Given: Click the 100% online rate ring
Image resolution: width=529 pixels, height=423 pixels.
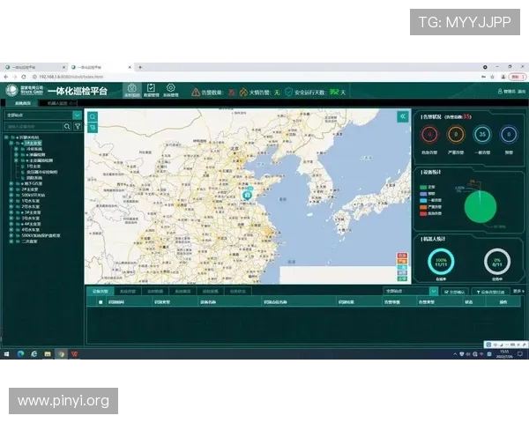Looking at the screenshot, I should (441, 262).
